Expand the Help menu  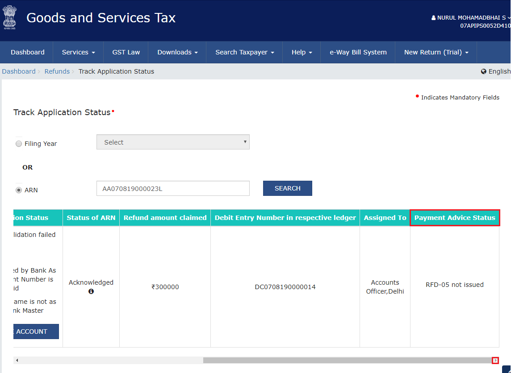302,52
